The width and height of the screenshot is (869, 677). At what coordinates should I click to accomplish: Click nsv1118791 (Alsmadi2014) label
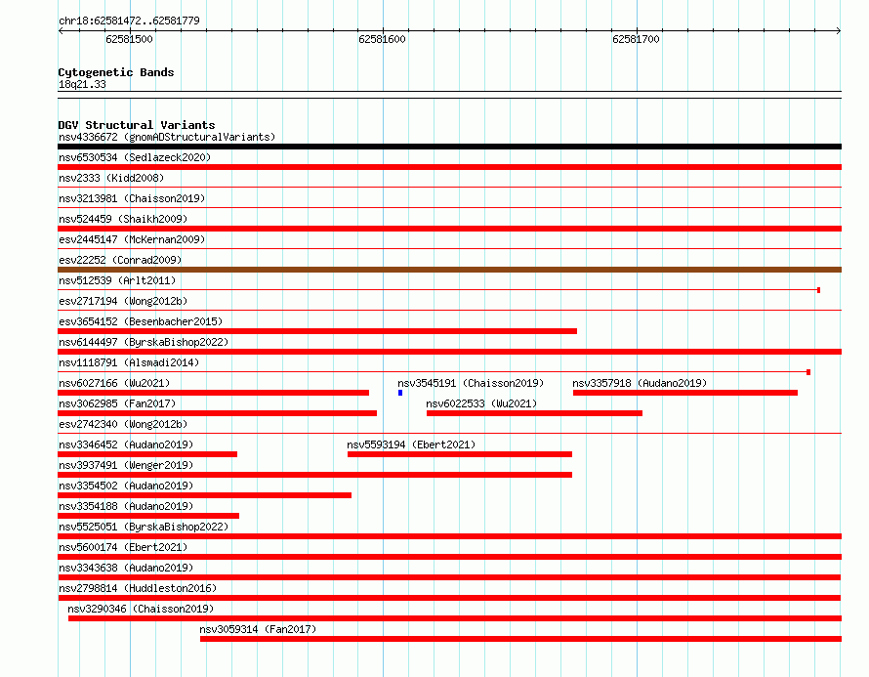pos(129,362)
